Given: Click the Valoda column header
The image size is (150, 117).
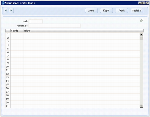Looking at the screenshot, I should (17, 31).
